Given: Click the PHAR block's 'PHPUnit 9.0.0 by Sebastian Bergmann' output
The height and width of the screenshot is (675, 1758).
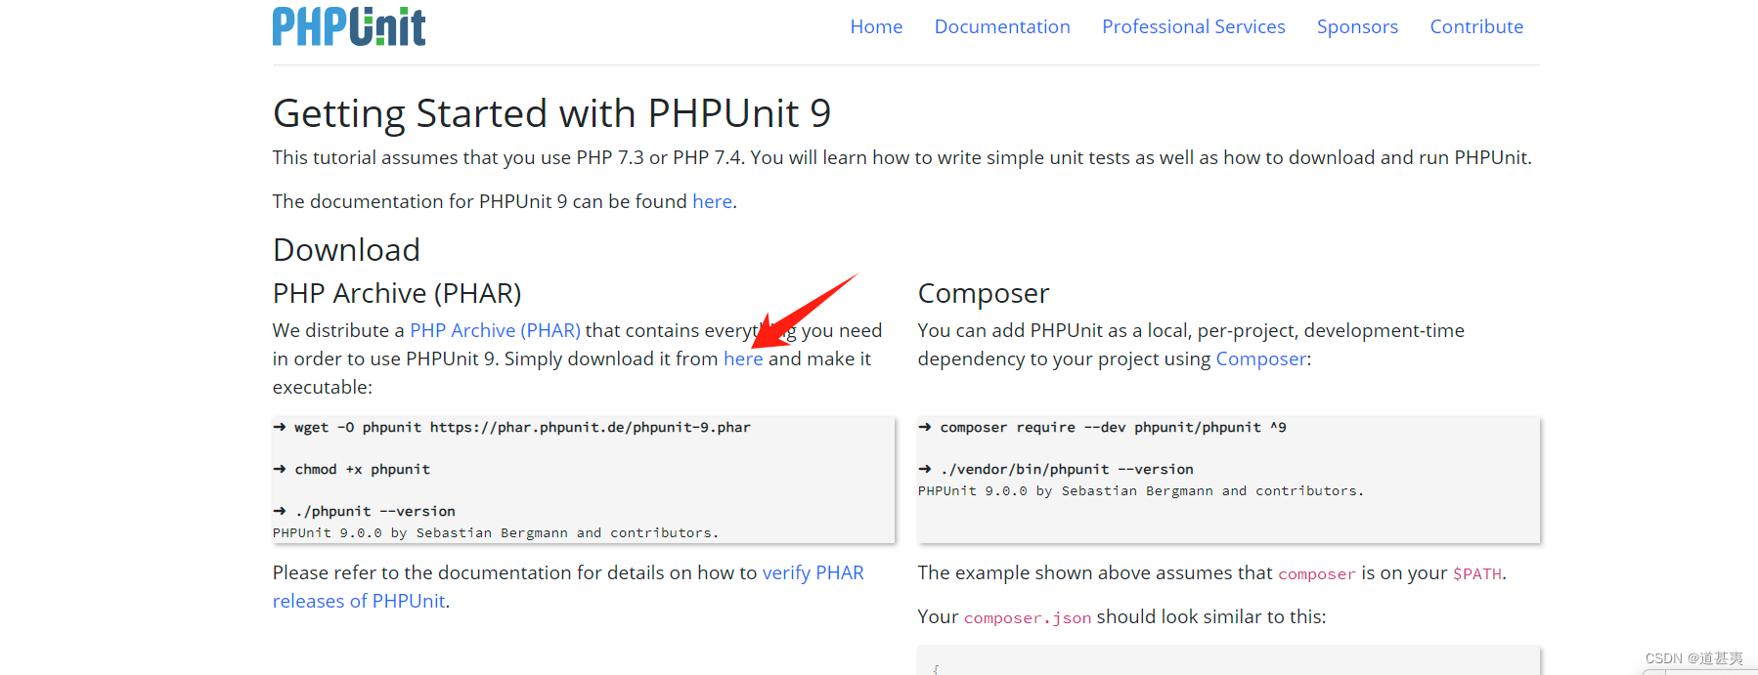Looking at the screenshot, I should [x=496, y=532].
